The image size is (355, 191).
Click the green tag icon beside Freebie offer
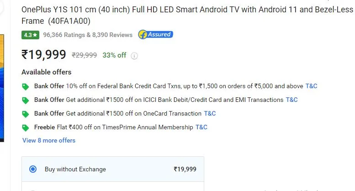(x=26, y=128)
